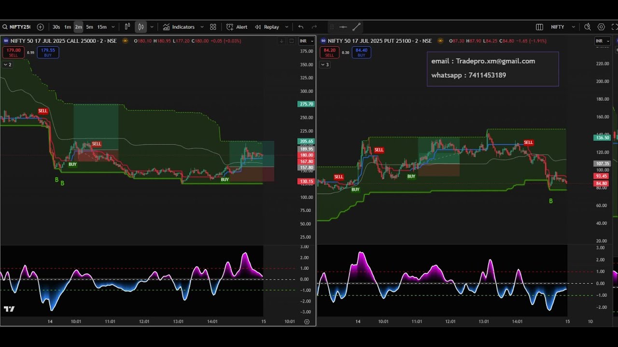Toggle fullscreen mode icon
618x347 pixels.
[614, 27]
